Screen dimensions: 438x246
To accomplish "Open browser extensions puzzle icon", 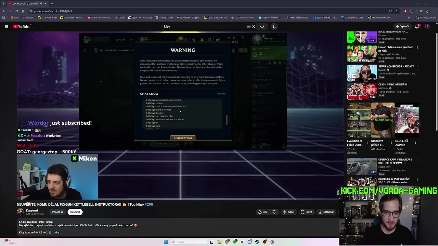I will (x=412, y=11).
